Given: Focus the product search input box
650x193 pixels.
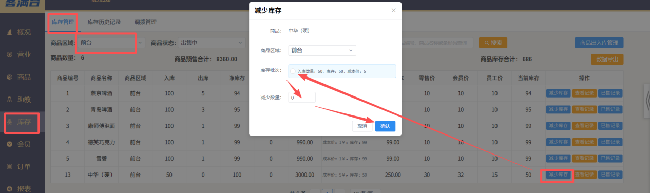Looking at the screenshot, I should click(437, 43).
